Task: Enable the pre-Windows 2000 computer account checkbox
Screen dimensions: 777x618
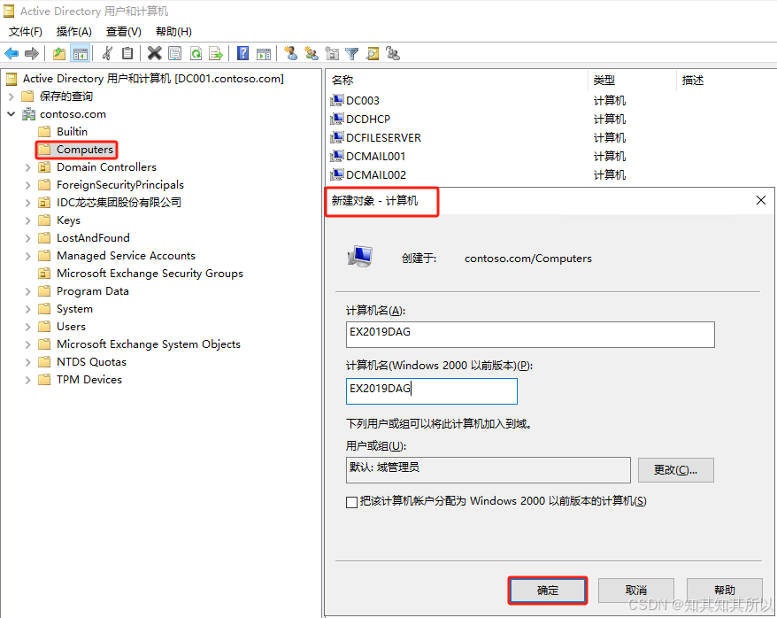Action: point(351,502)
